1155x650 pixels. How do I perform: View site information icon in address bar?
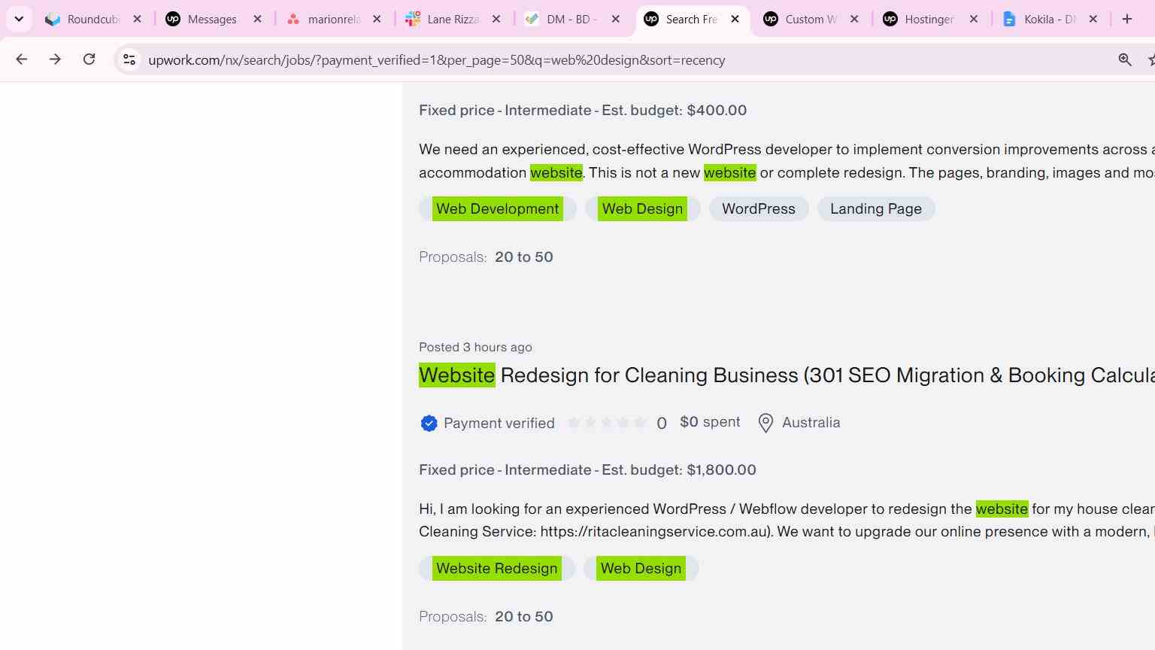coord(129,59)
